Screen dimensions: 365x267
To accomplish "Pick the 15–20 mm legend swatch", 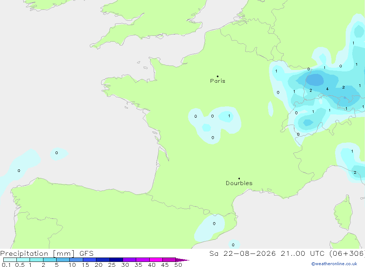I will (x=90, y=260).
